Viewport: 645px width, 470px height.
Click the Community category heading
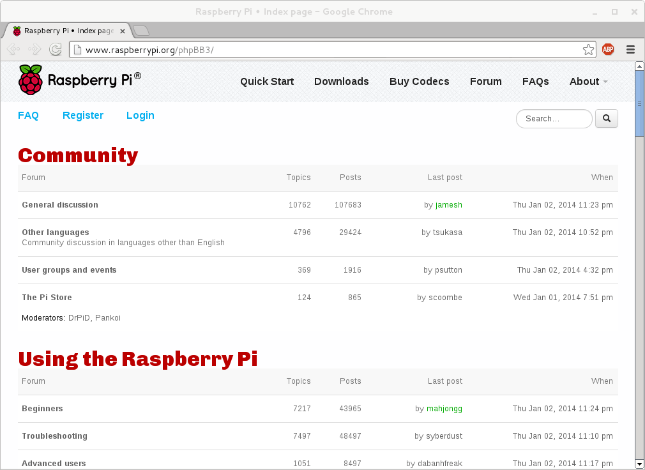pyautogui.click(x=78, y=155)
